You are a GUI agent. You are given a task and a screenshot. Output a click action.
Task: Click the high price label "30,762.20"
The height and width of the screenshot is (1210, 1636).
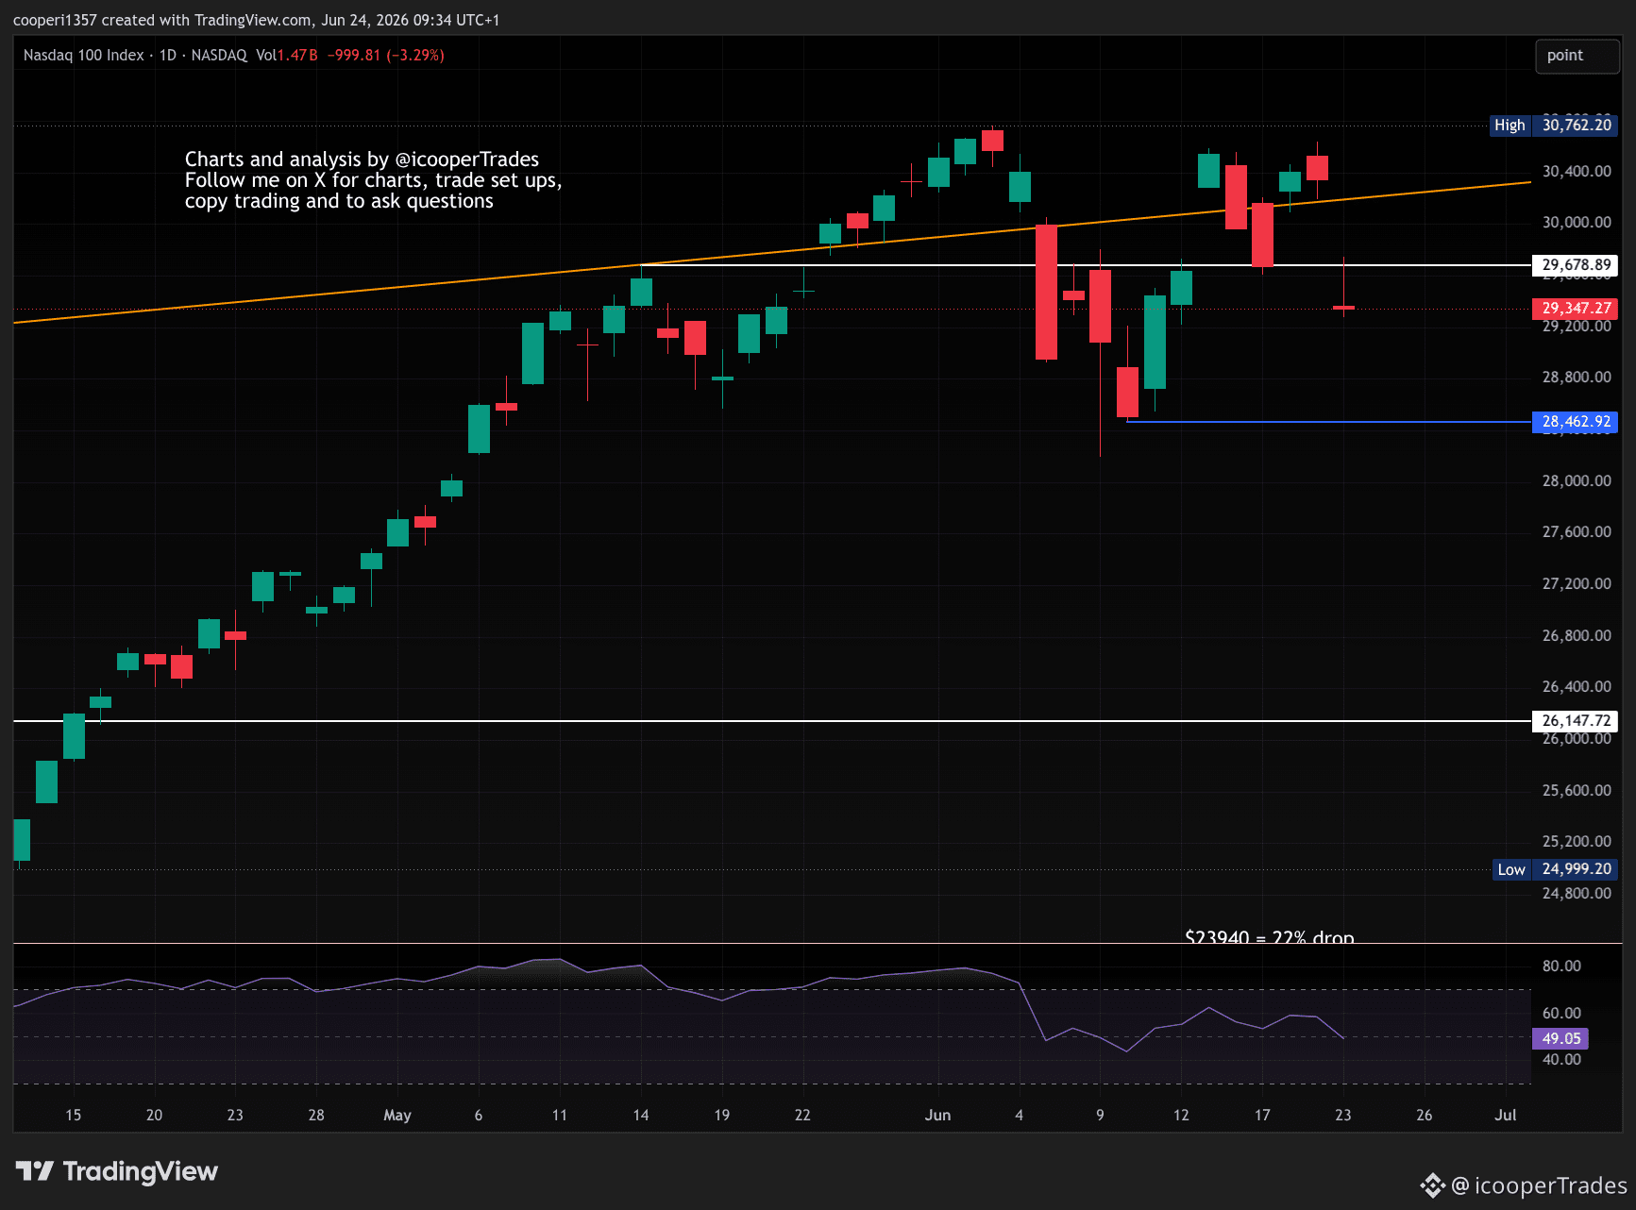1577,125
